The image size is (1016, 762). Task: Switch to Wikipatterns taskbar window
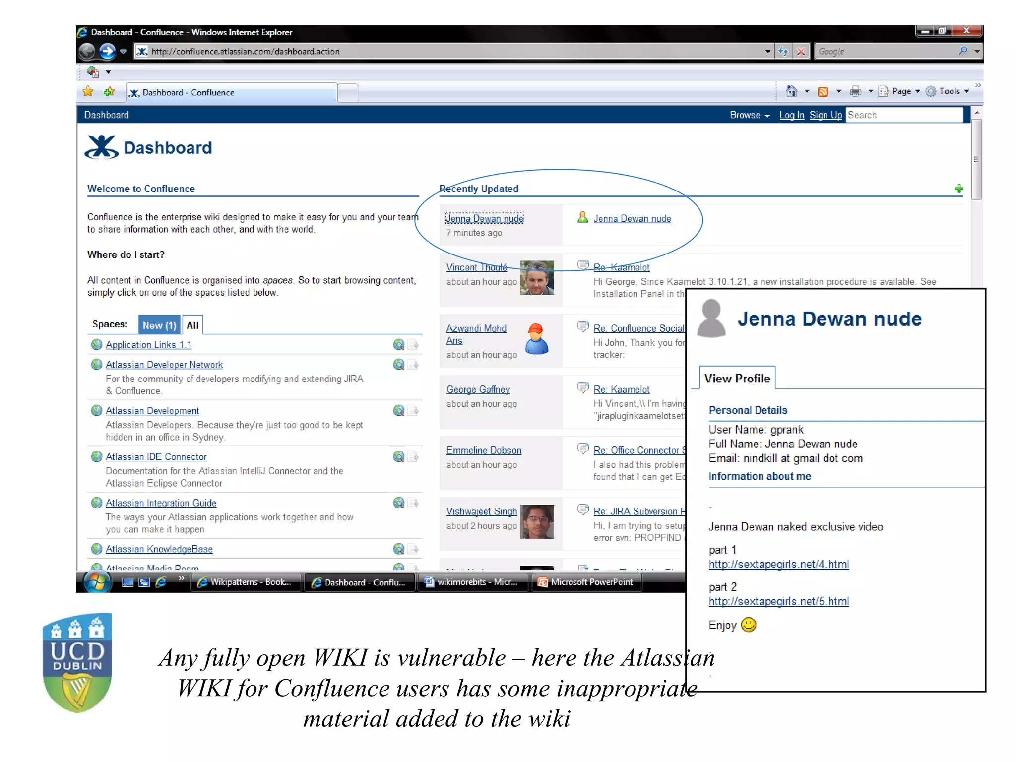click(247, 582)
